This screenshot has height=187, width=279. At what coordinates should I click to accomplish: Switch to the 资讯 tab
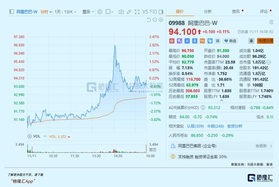pos(236,12)
